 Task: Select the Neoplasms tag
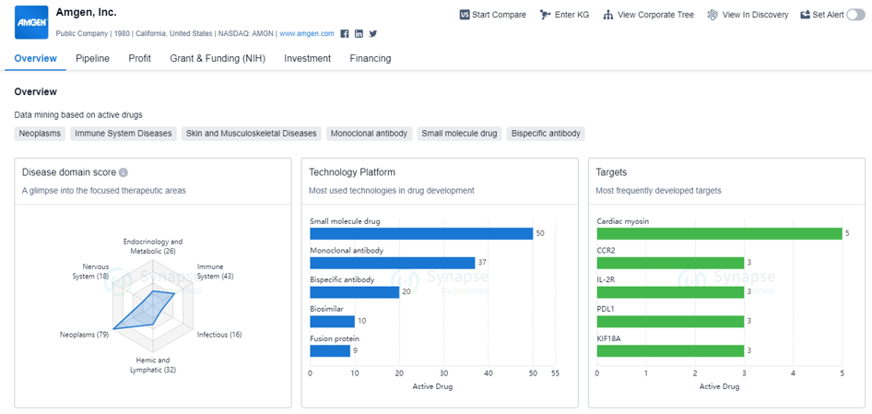pos(40,134)
